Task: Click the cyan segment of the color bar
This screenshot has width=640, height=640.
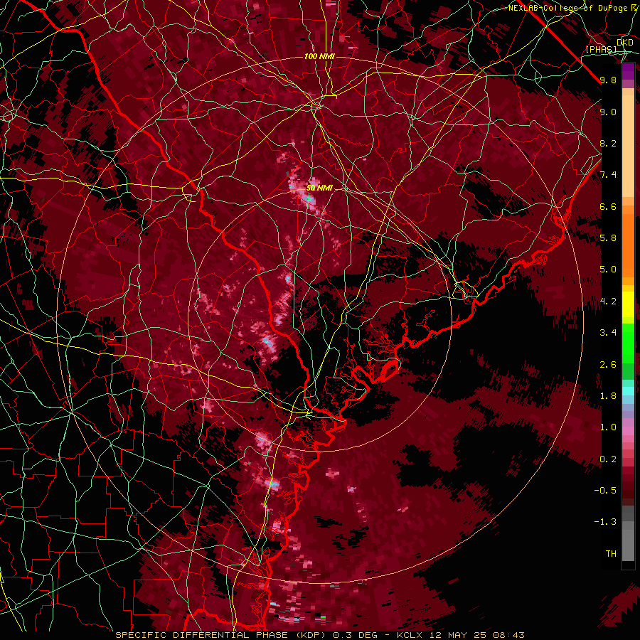Action: pos(628,391)
